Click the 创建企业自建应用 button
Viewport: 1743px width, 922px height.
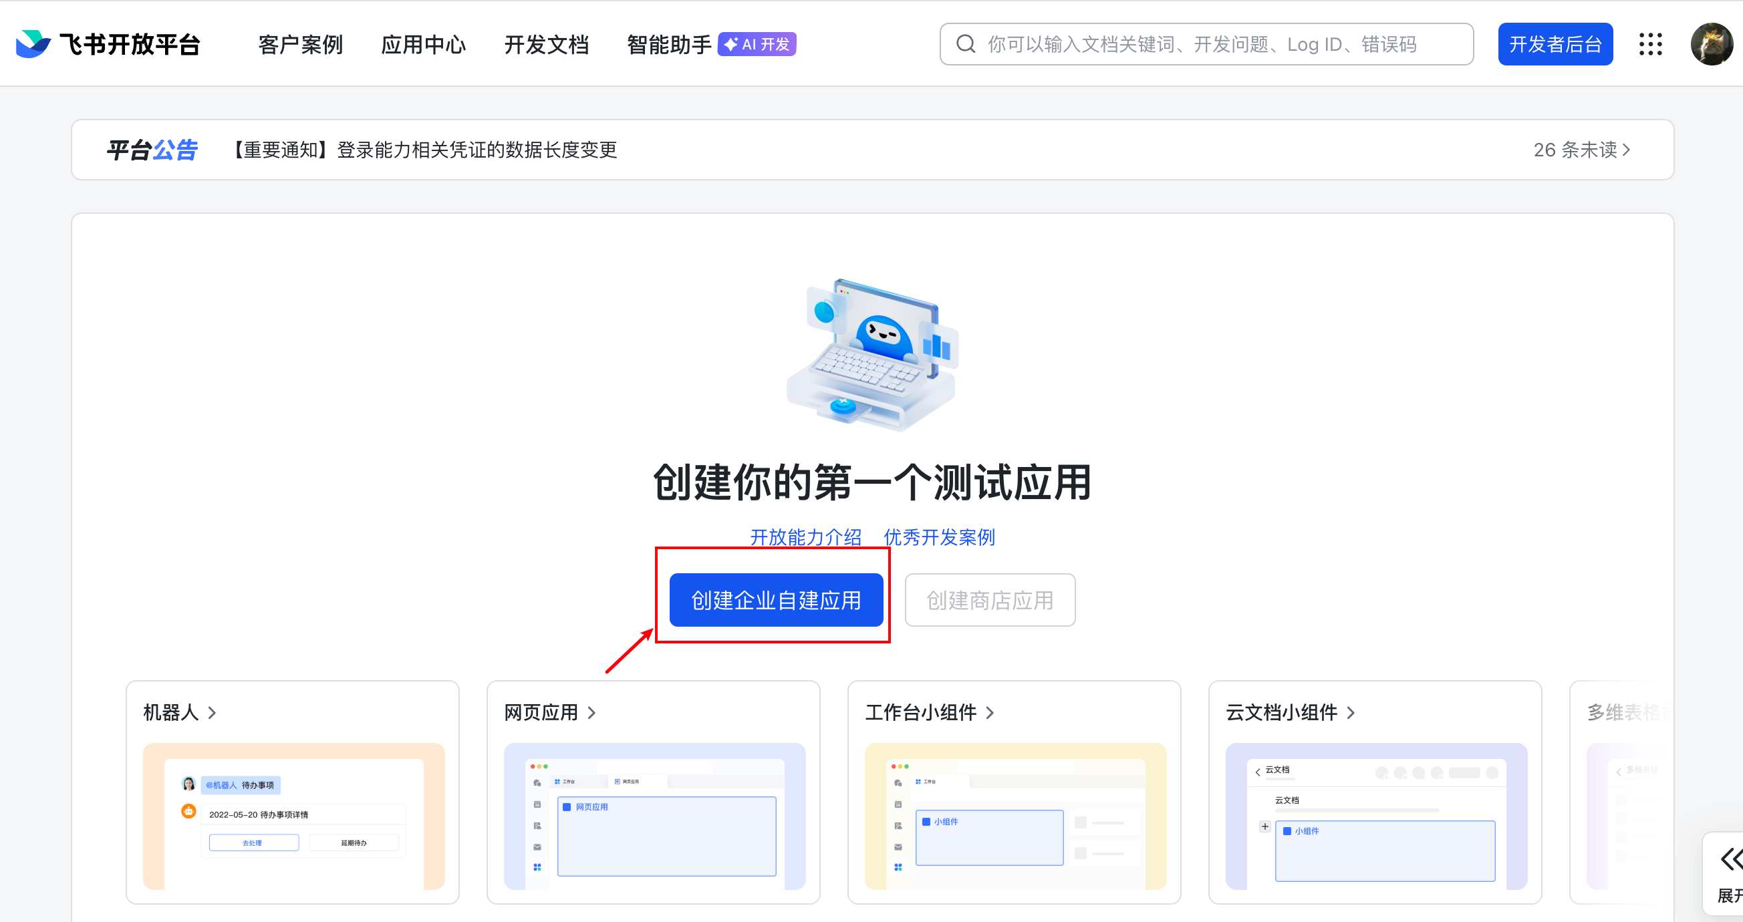click(775, 600)
